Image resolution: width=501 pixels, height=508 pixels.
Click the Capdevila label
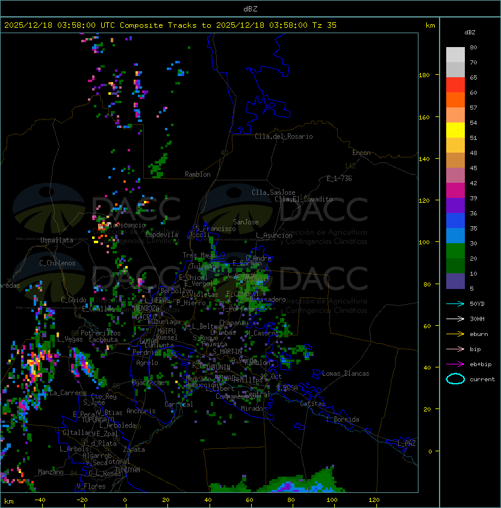(162, 235)
